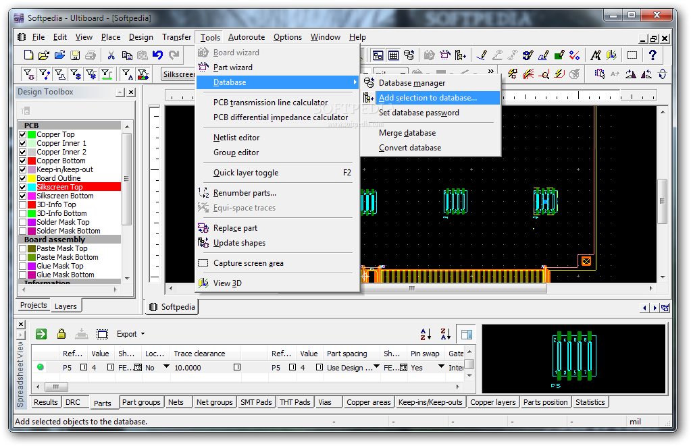Viewport: 691px width, 446px height.
Task: Click the Renumber parts menu icon
Action: pyautogui.click(x=203, y=192)
